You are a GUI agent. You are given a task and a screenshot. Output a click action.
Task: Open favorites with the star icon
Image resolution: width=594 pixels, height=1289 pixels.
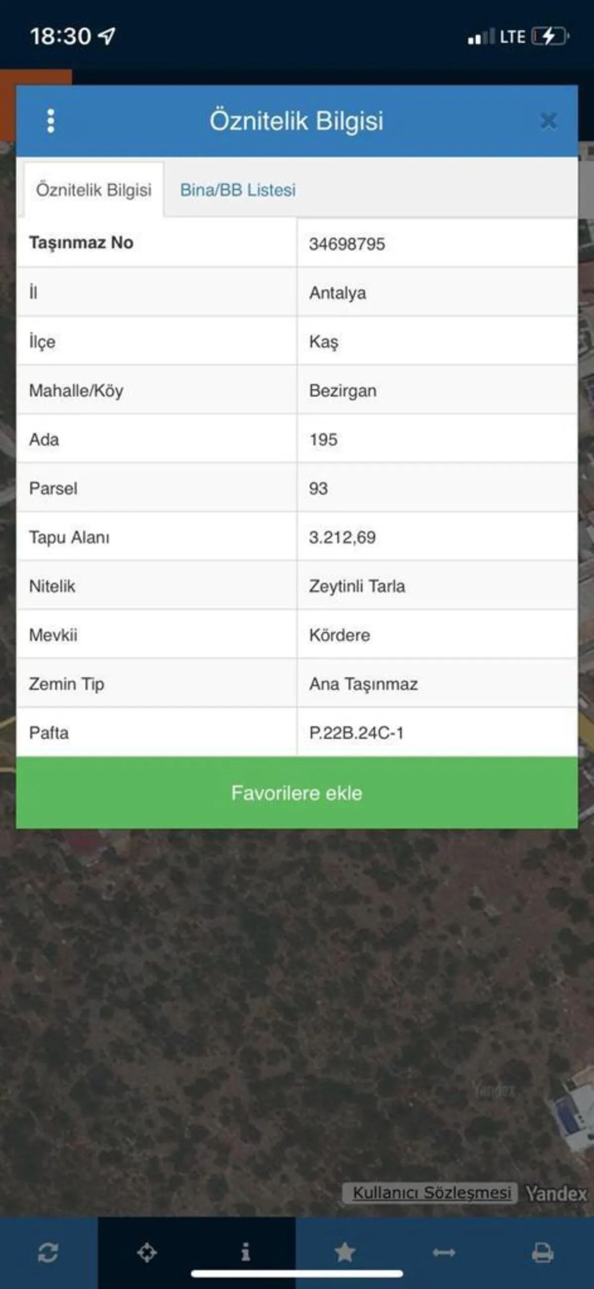pos(345,1252)
